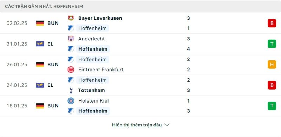Click the Europa League flag icon on the 31.01.25 match
The width and height of the screenshot is (281, 137).
click(x=40, y=44)
